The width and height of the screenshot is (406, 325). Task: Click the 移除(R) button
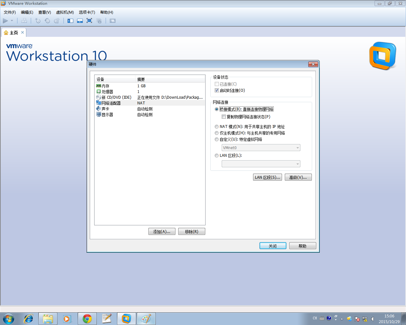pyautogui.click(x=192, y=231)
